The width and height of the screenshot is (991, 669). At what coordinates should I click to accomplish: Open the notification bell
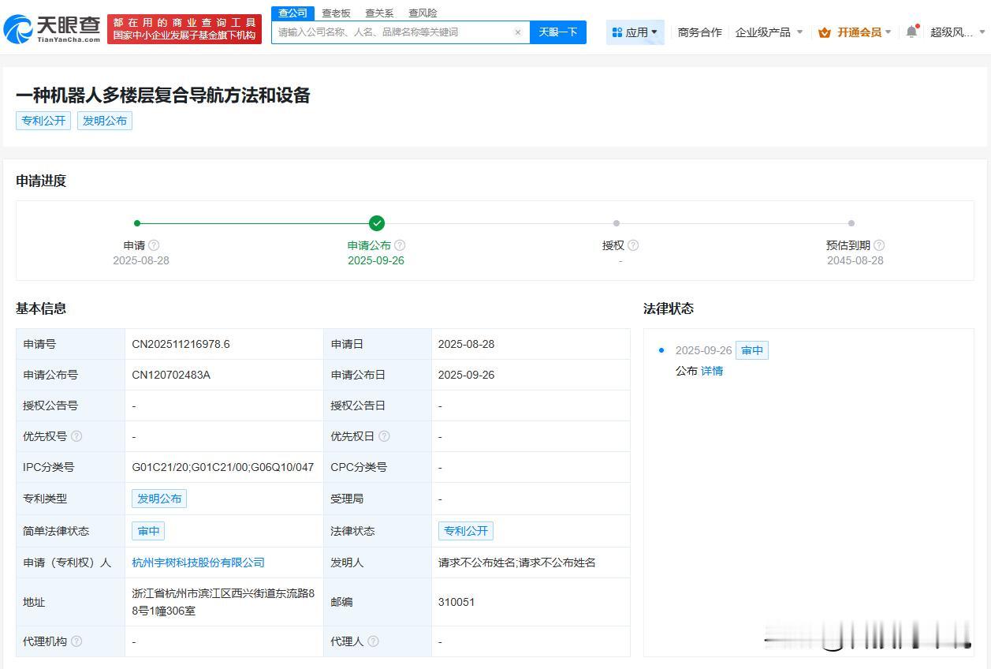[x=911, y=32]
